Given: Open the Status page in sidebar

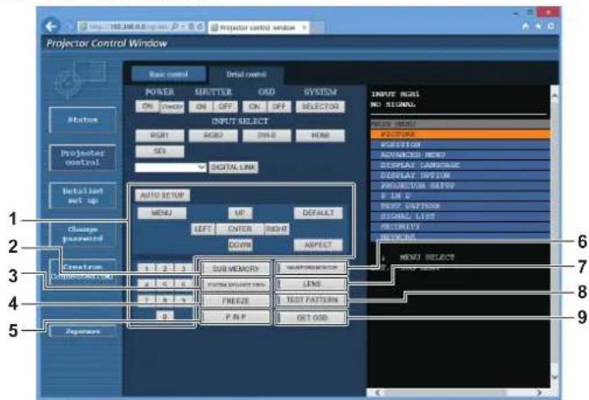Looking at the screenshot, I should [82, 120].
